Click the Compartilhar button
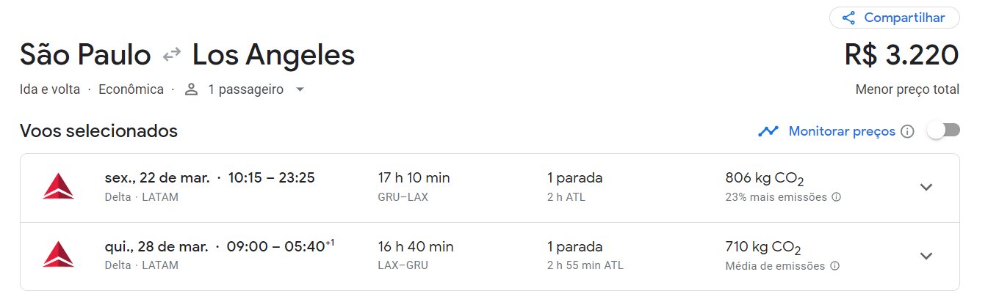 click(x=894, y=18)
